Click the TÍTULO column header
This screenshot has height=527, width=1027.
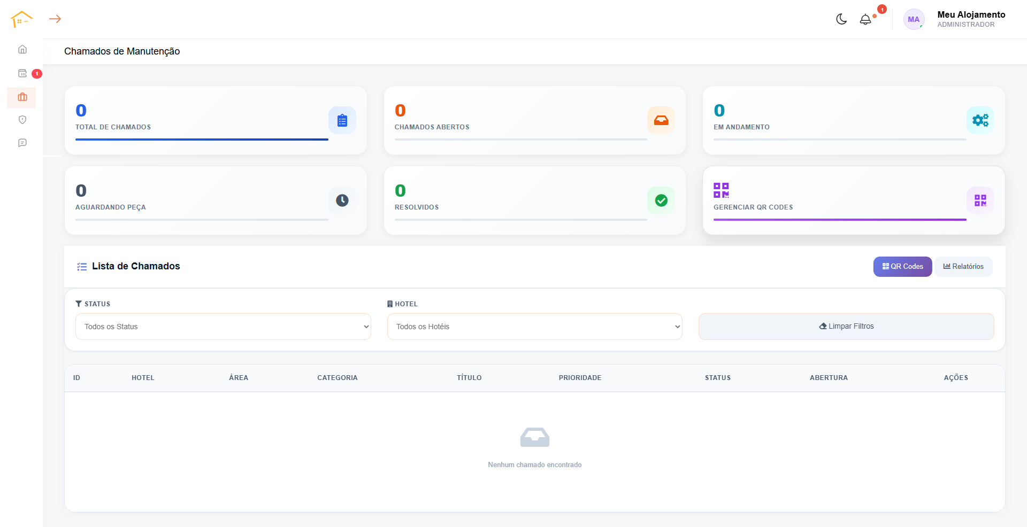point(469,378)
